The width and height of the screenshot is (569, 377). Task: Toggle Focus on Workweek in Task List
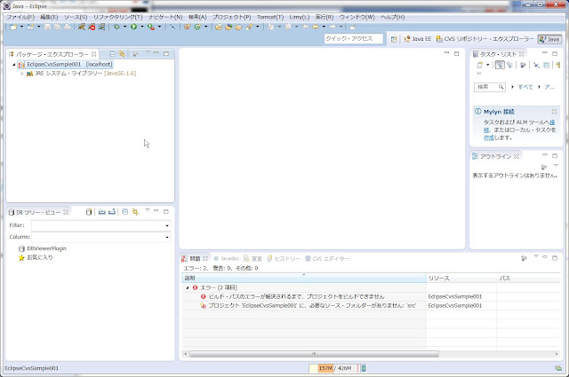pyautogui.click(x=523, y=65)
